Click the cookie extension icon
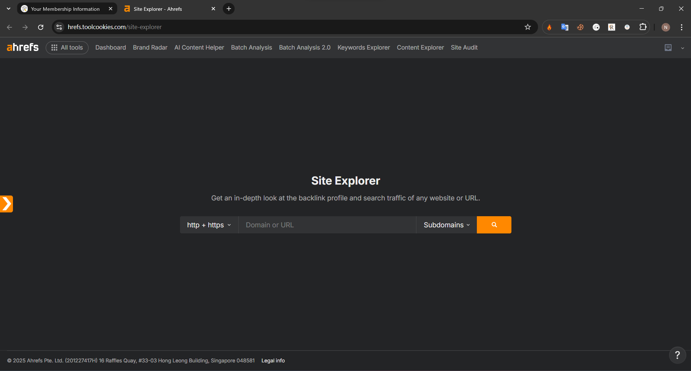Screen dimensions: 691x371 pos(580,27)
